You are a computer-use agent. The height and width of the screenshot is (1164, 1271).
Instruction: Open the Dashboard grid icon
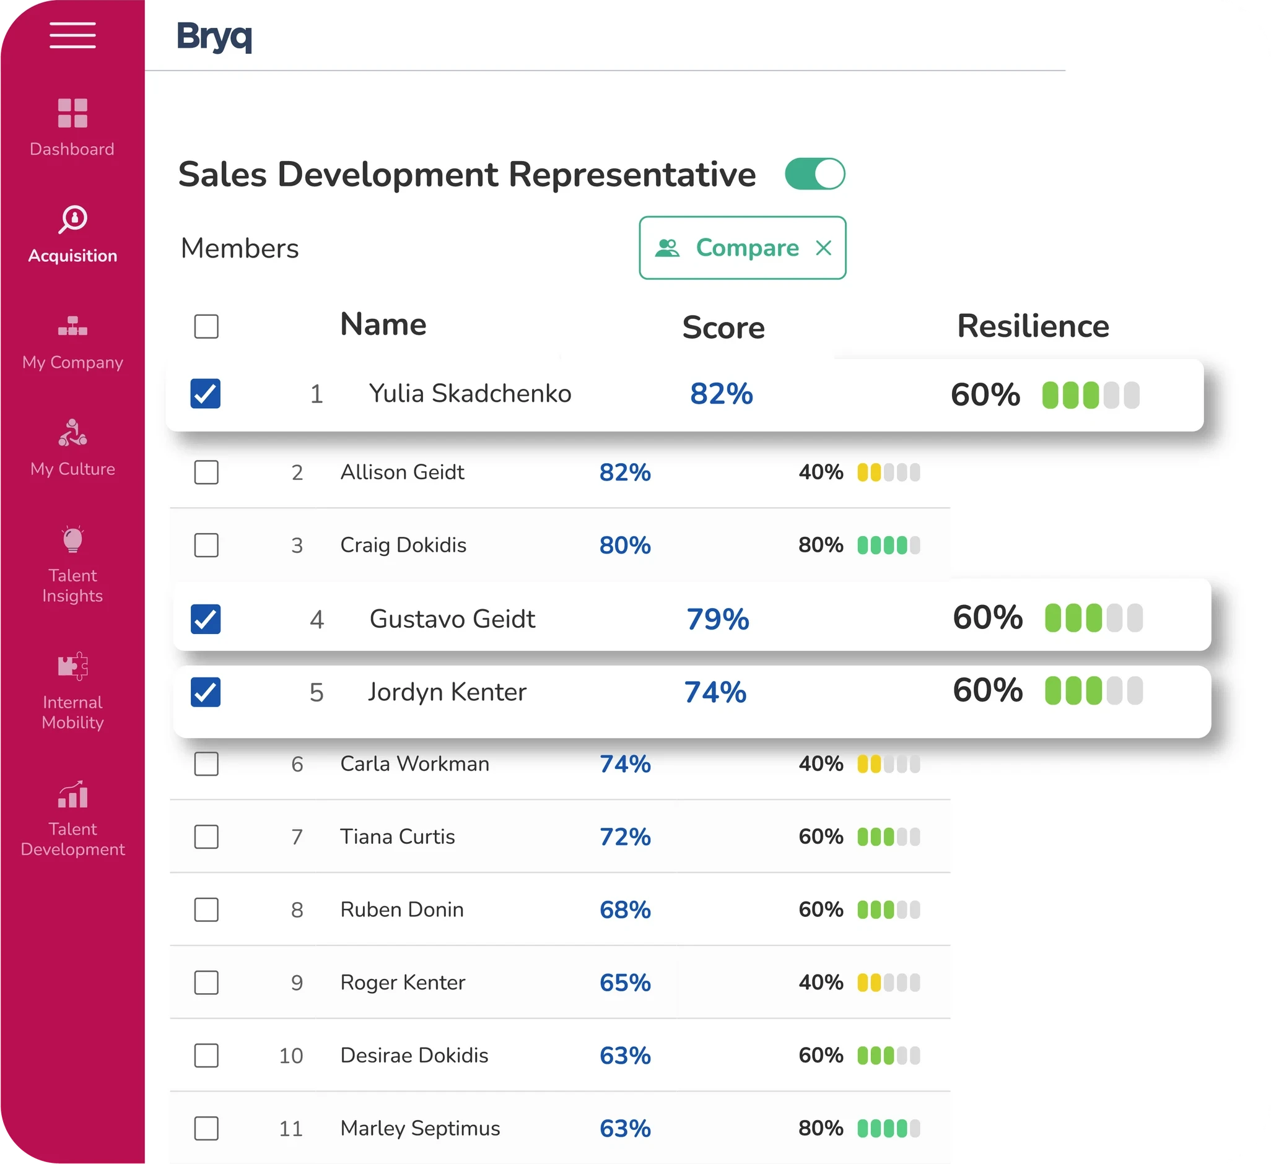pos(72,113)
